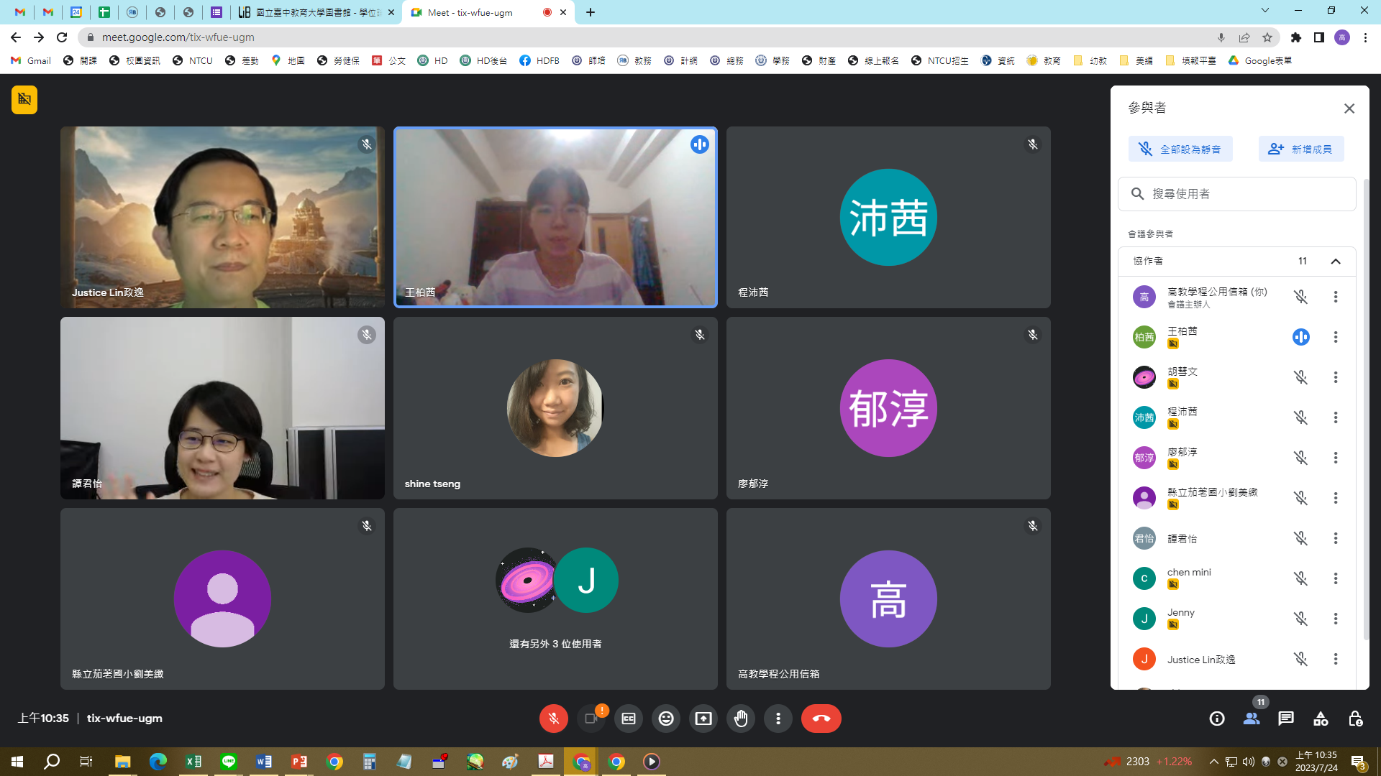This screenshot has height=776, width=1381.
Task: Open the LINE app in the taskbar
Action: 229,762
